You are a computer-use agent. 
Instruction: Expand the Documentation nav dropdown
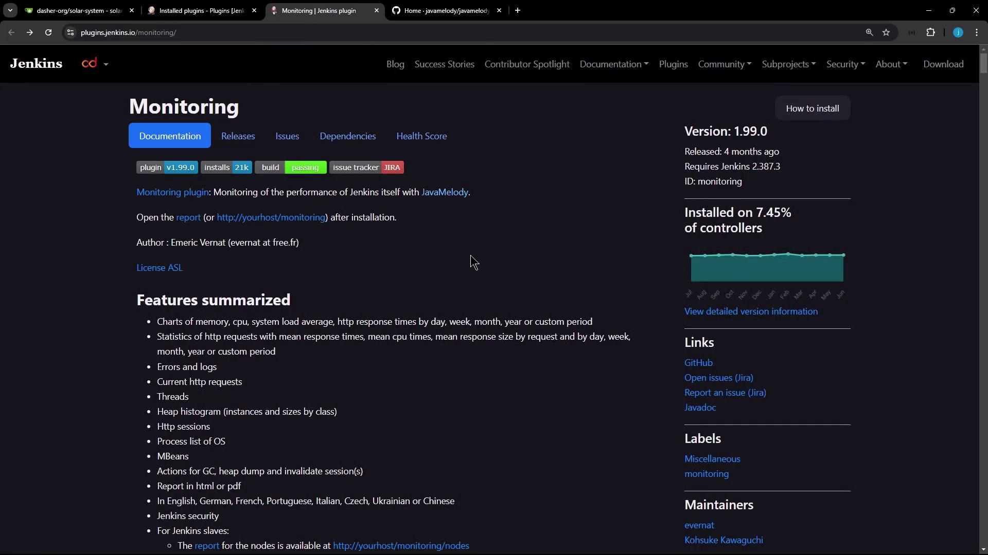coord(614,64)
